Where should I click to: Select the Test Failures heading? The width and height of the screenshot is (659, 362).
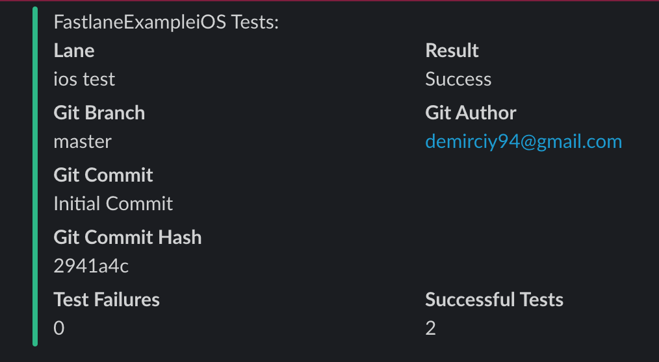107,300
